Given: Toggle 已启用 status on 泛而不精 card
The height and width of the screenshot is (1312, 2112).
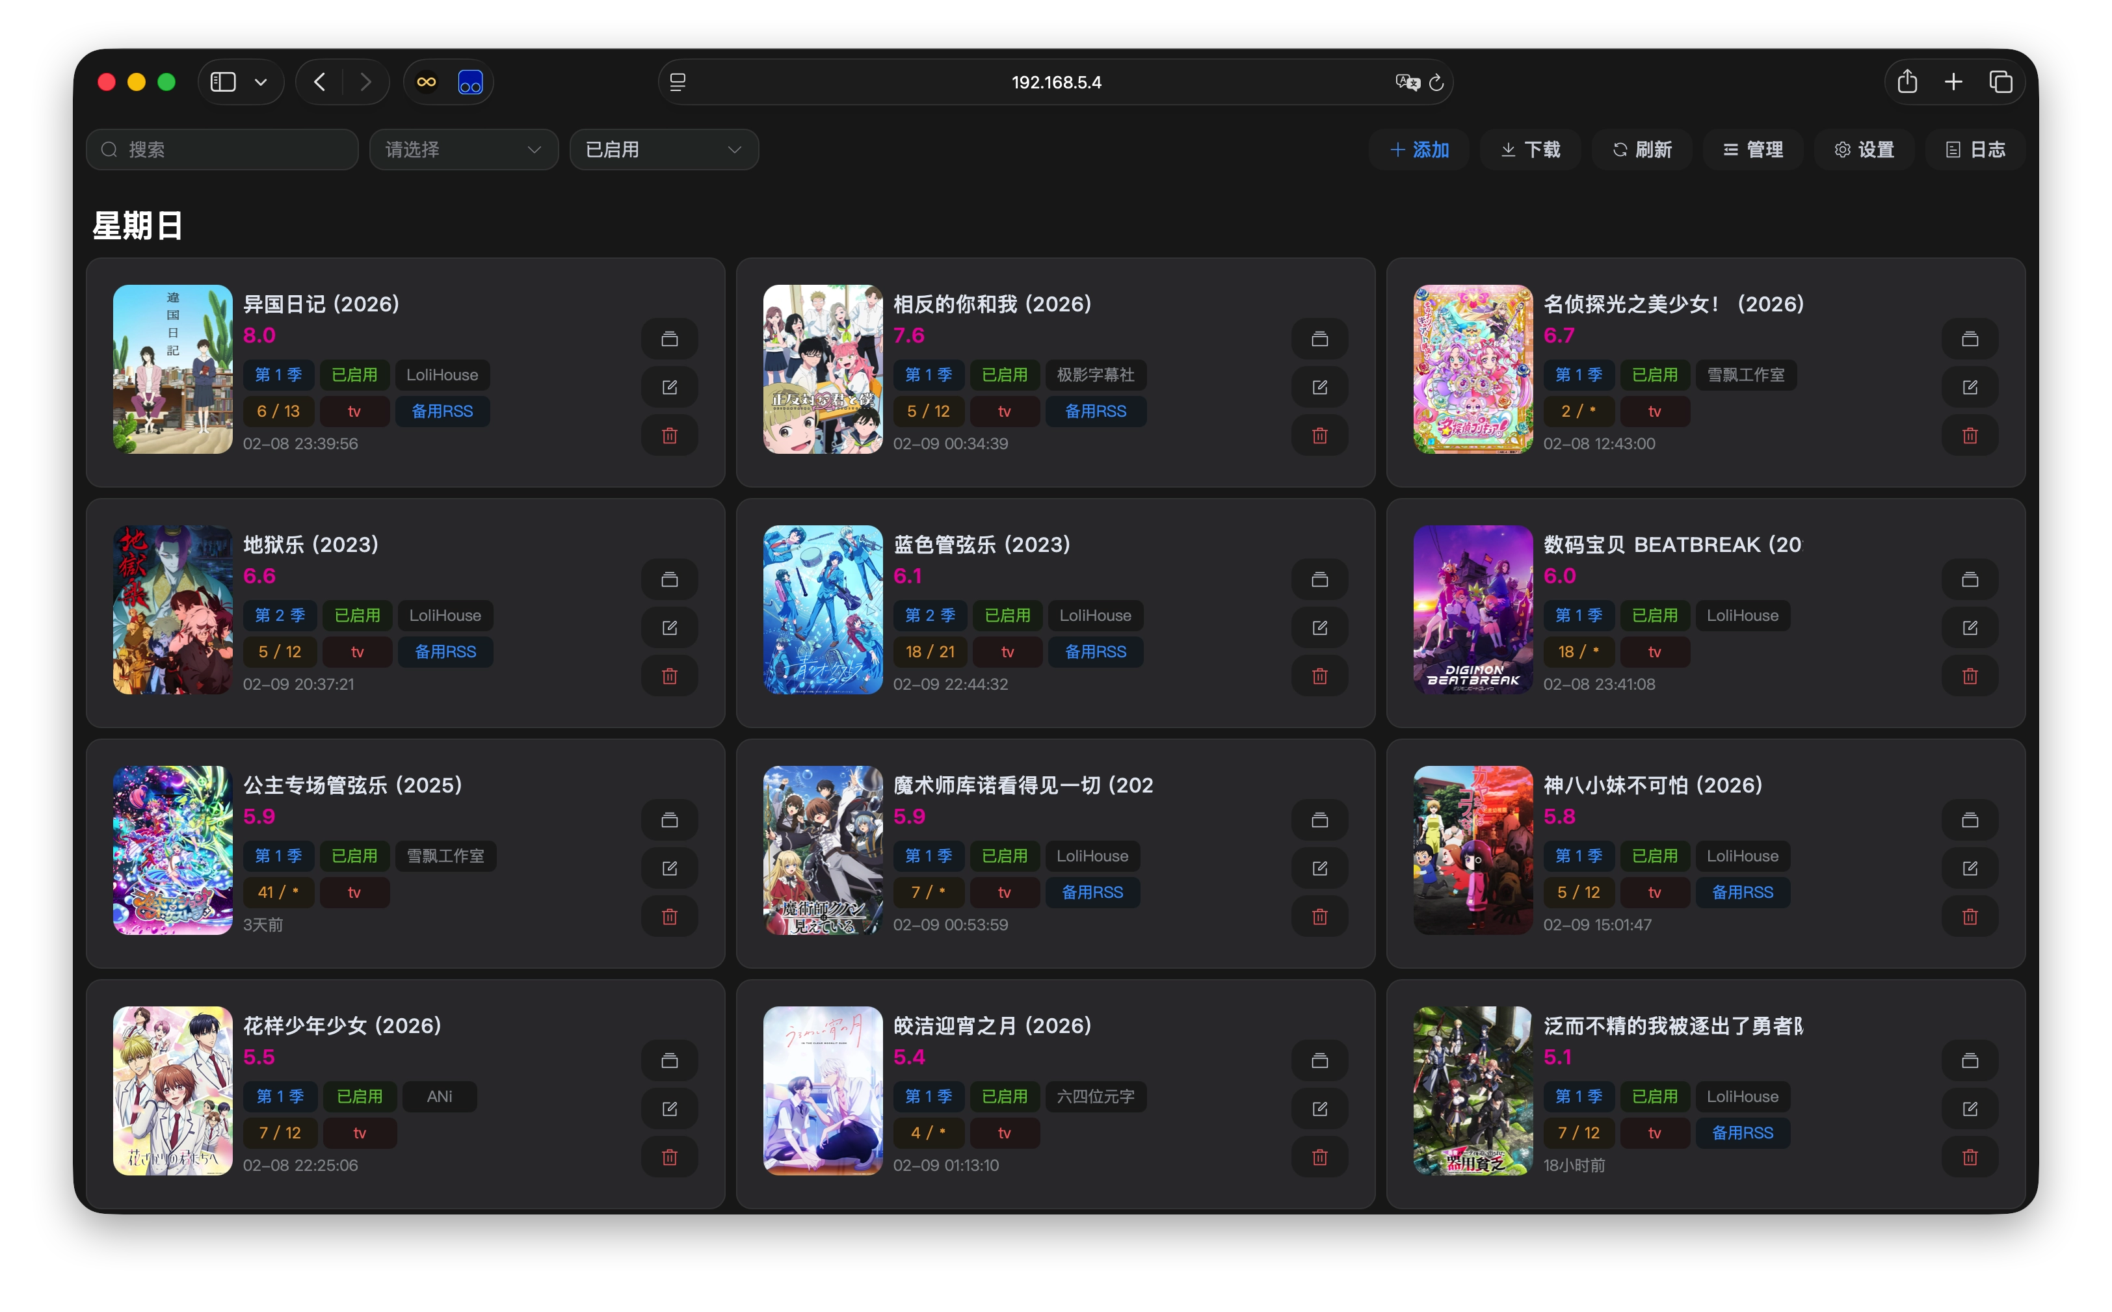Looking at the screenshot, I should (1655, 1096).
